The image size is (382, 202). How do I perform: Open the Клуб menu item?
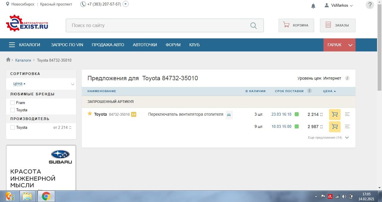click(x=194, y=45)
